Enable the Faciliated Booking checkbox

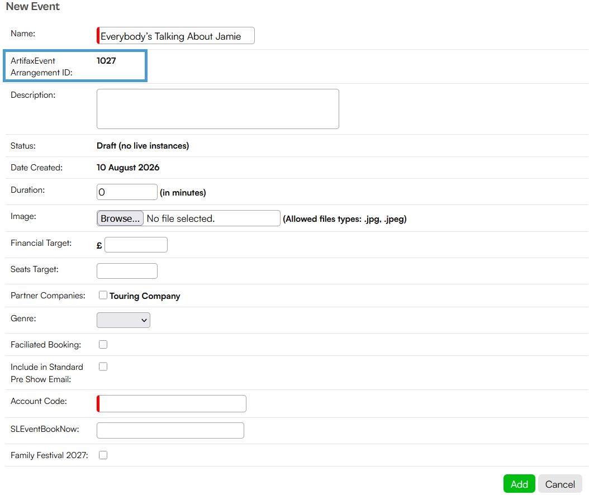[x=103, y=344]
